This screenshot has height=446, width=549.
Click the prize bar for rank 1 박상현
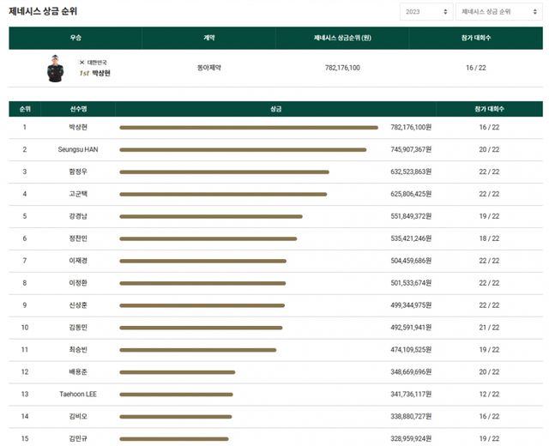click(249, 128)
